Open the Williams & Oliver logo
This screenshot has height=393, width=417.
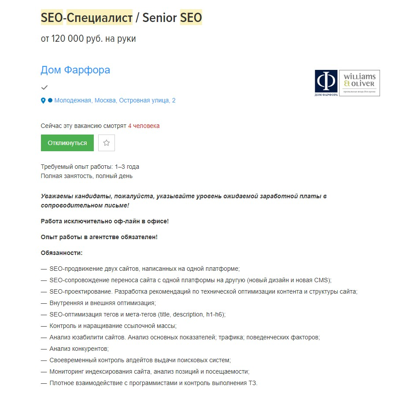[x=360, y=83]
